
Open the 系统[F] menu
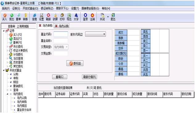(6, 9)
